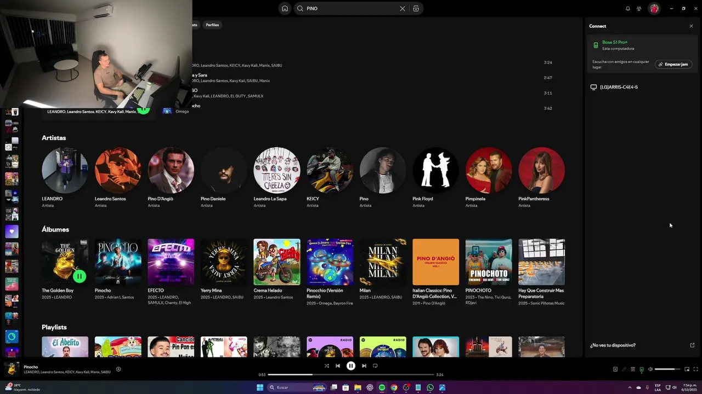Show lyrics with the microphone icon
Screen dimensions: 702x394
coord(624,369)
